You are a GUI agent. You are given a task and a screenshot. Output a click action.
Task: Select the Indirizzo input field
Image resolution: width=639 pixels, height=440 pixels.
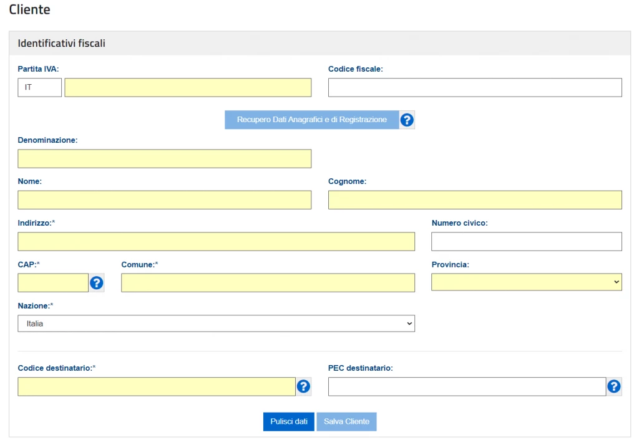[216, 241]
